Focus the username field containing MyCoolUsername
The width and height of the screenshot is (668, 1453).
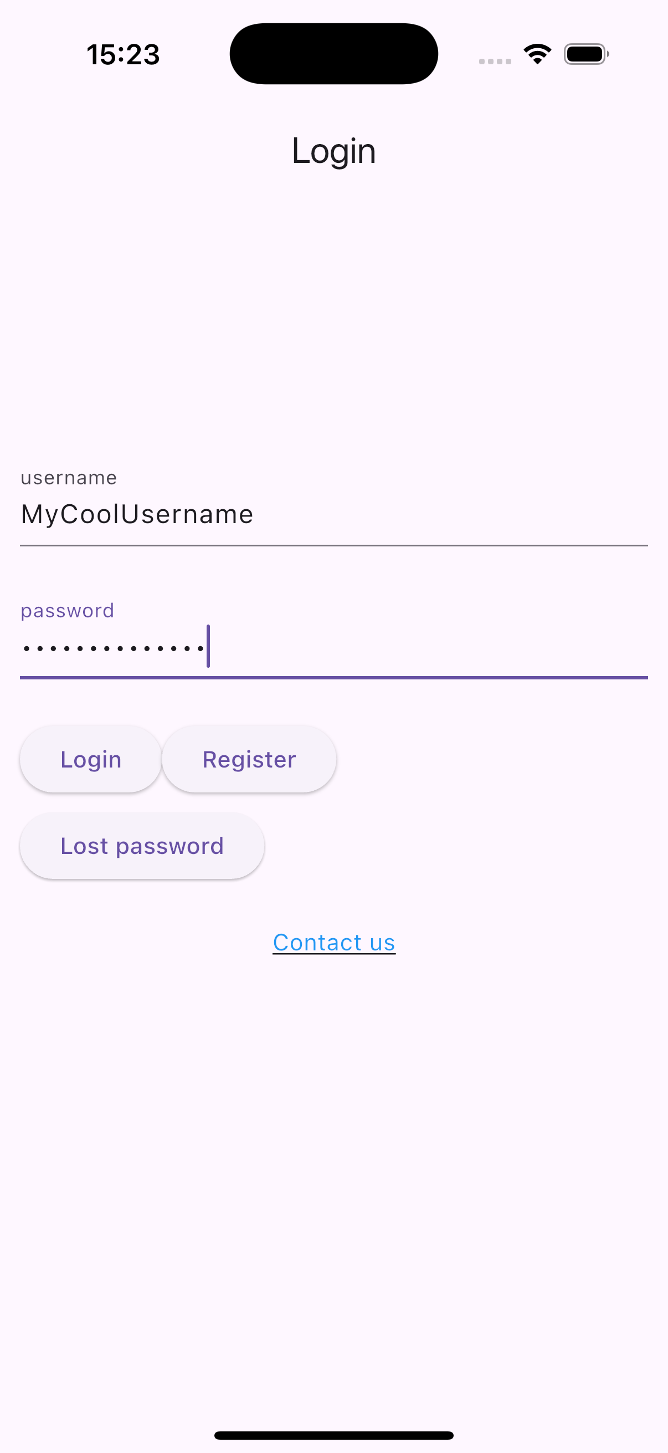coord(333,514)
